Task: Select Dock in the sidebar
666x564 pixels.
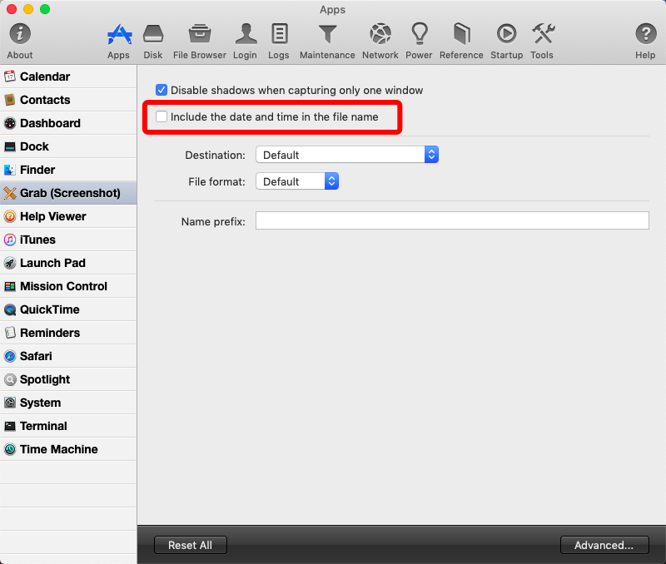Action: 68,146
